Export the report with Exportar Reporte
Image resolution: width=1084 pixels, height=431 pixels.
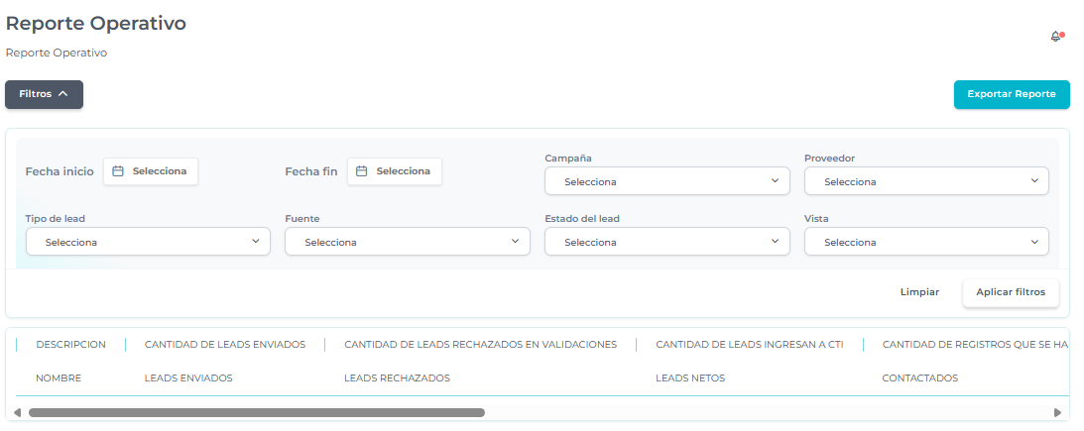tap(1011, 94)
